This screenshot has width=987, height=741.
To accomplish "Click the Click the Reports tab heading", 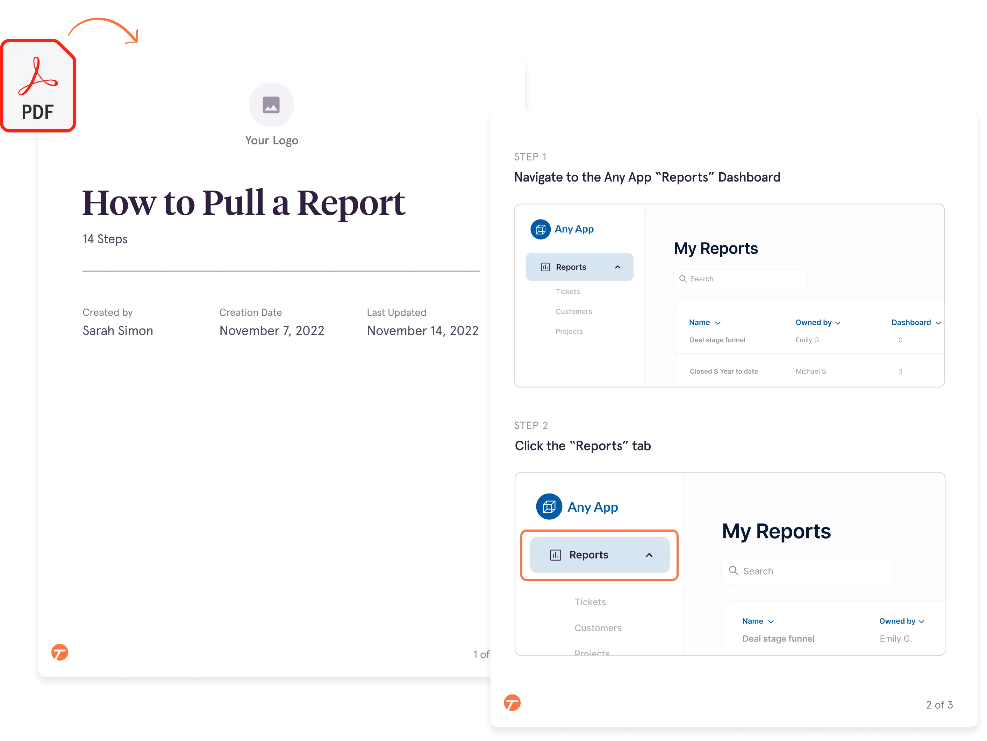I will 583,446.
